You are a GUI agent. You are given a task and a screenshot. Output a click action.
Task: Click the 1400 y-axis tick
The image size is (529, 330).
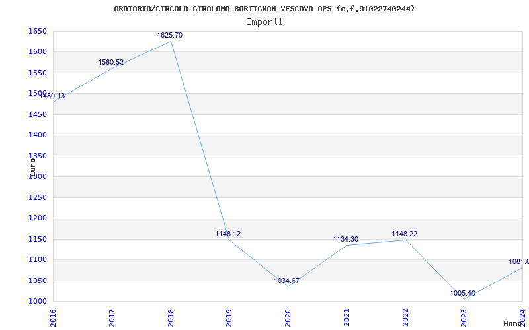coord(38,135)
